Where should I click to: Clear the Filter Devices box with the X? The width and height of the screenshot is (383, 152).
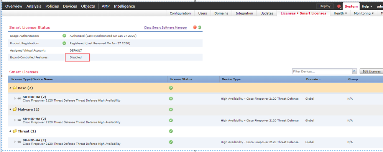[x=354, y=71]
